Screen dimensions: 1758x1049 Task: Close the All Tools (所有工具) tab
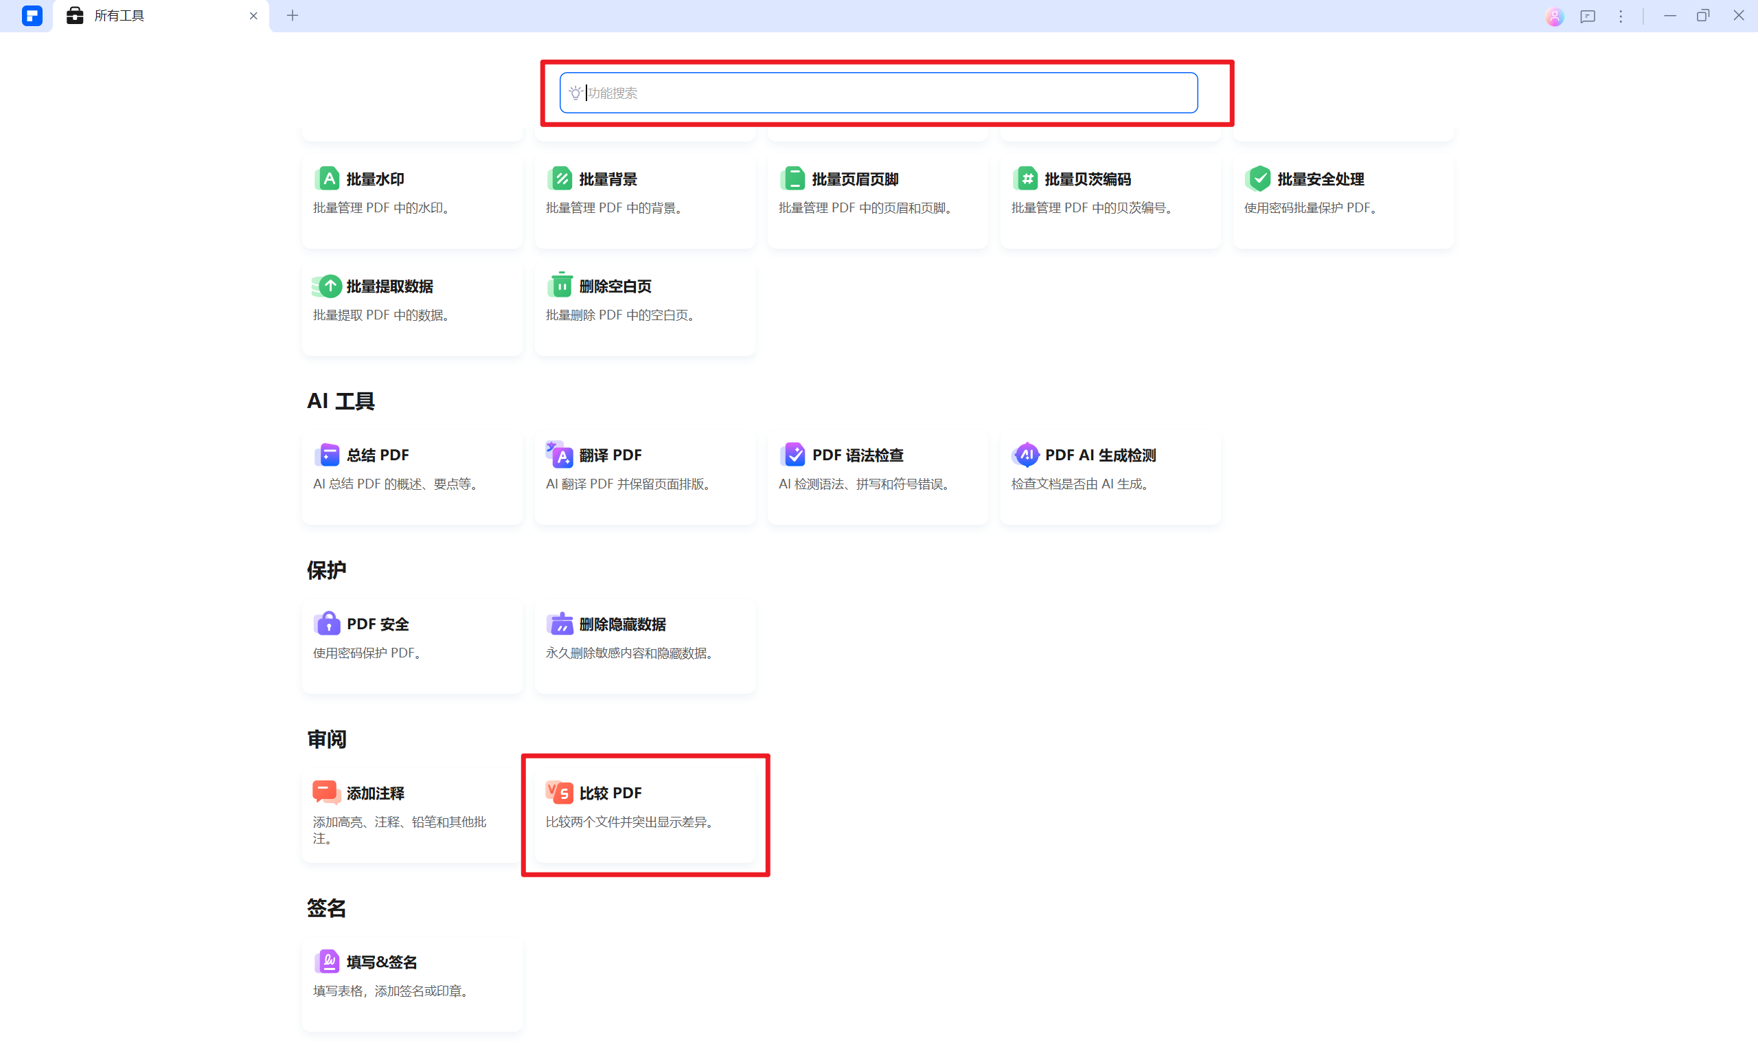pyautogui.click(x=253, y=16)
